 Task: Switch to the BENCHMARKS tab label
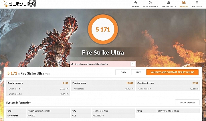point(150,6)
